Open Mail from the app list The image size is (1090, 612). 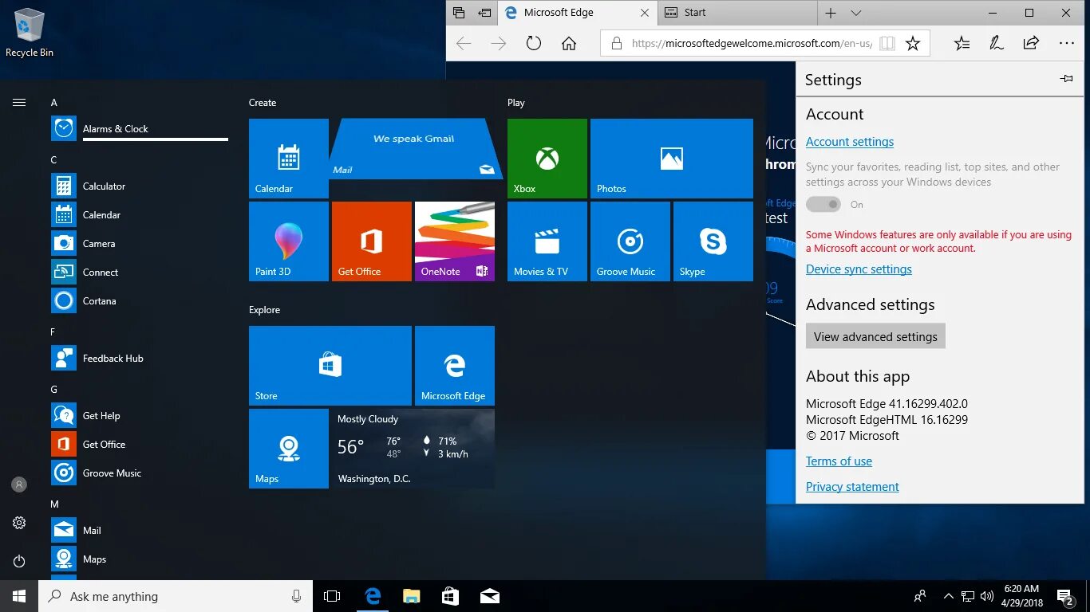140,530
